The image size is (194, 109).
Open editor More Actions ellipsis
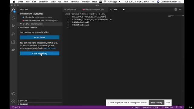click(x=180, y=9)
